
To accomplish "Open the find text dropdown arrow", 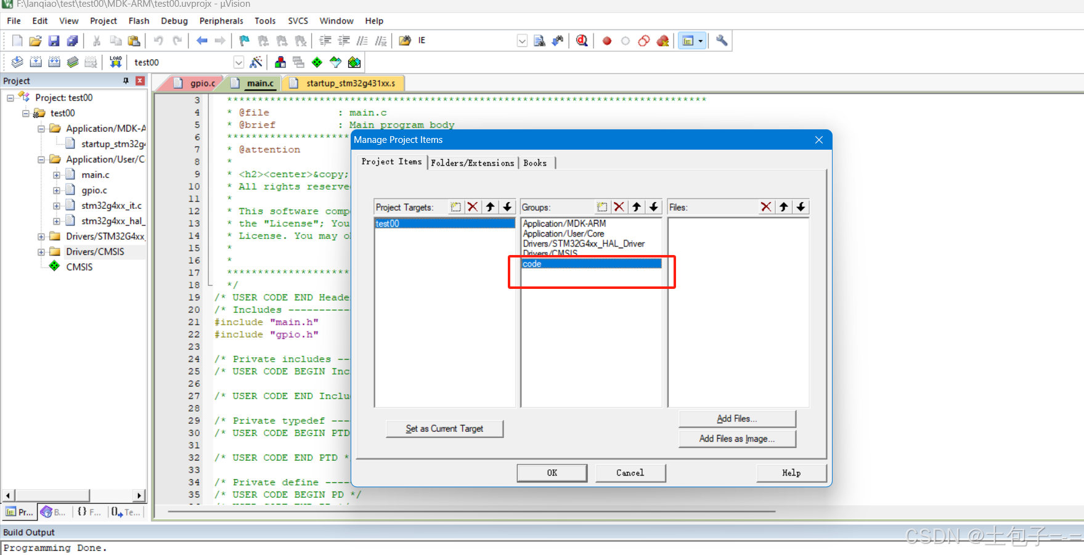I will pos(522,41).
